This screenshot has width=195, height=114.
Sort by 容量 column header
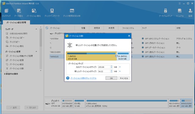point(83,28)
